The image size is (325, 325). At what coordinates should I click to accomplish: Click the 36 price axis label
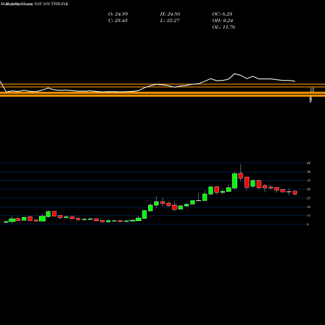(x=309, y=172)
